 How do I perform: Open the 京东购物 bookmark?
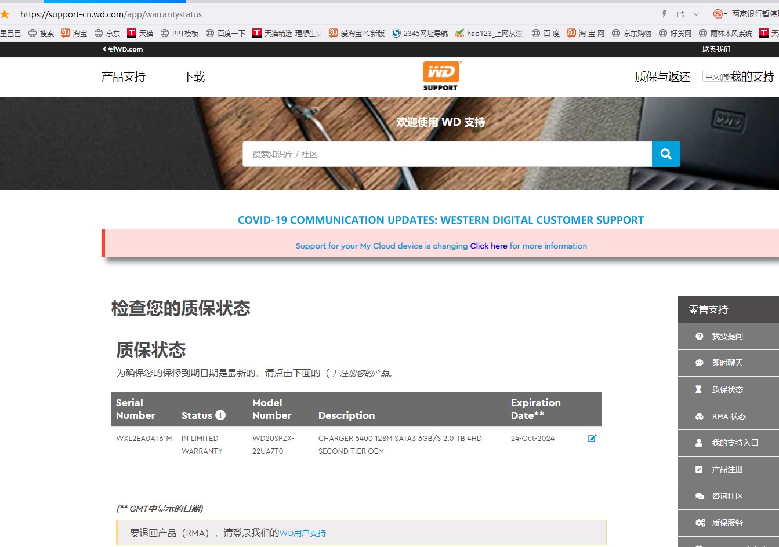tap(632, 33)
